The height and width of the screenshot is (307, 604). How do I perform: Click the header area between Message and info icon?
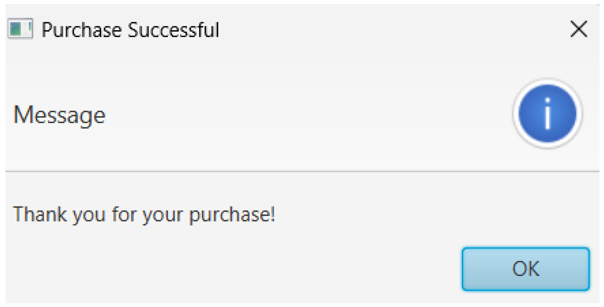point(296,115)
